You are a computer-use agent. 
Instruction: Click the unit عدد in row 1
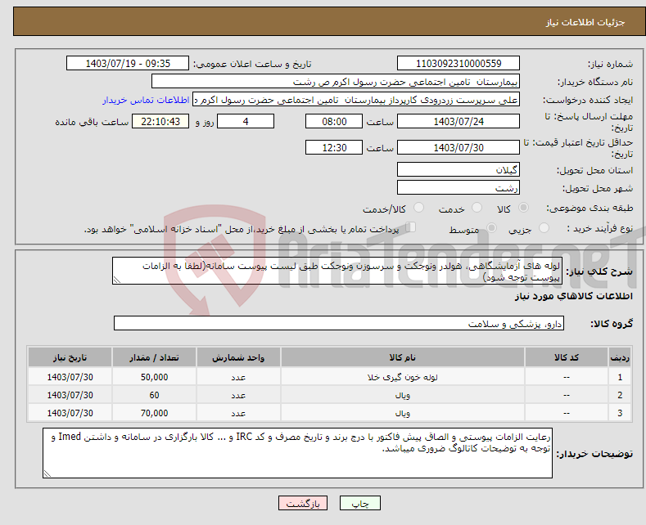point(238,377)
